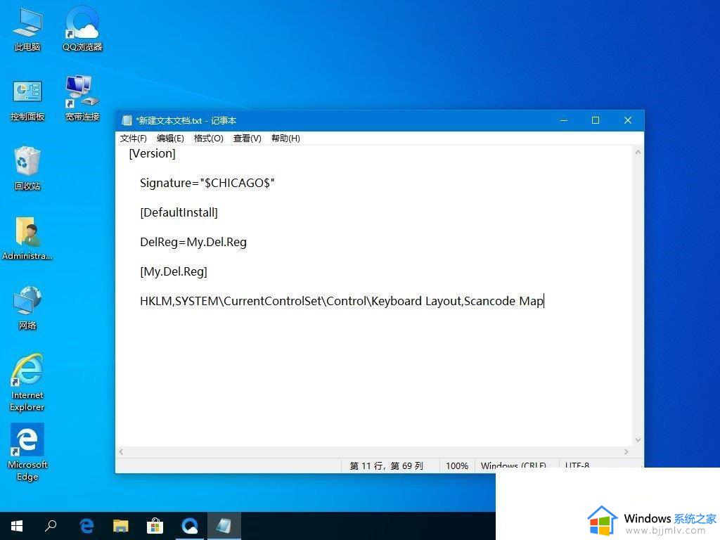This screenshot has height=540, width=720.
Task: Maximize the Notepad window
Action: (596, 120)
